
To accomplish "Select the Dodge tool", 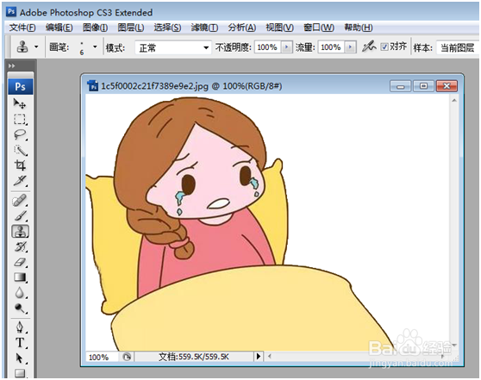I will (x=20, y=308).
